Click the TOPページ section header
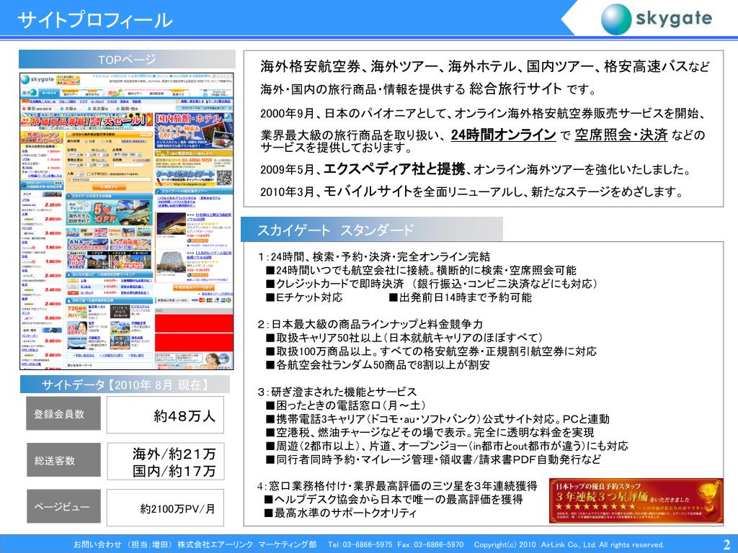The image size is (738, 553). 127,59
